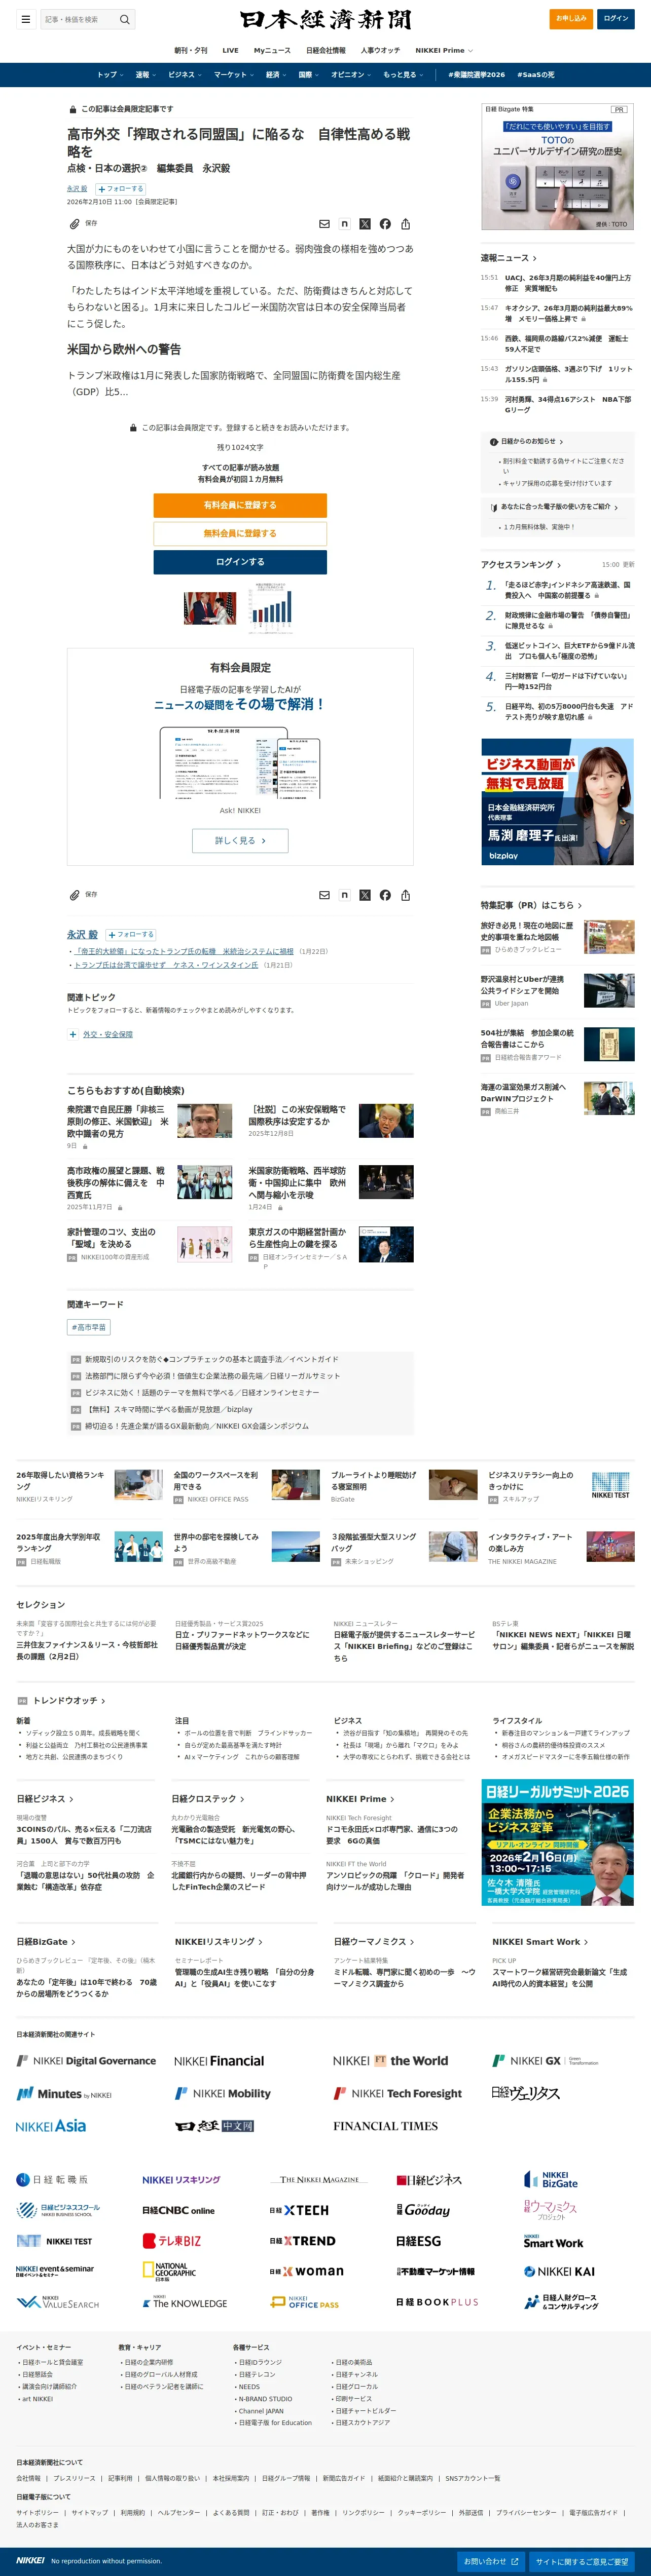Toggle フォローする next to large 永沢 毅 name

131,935
